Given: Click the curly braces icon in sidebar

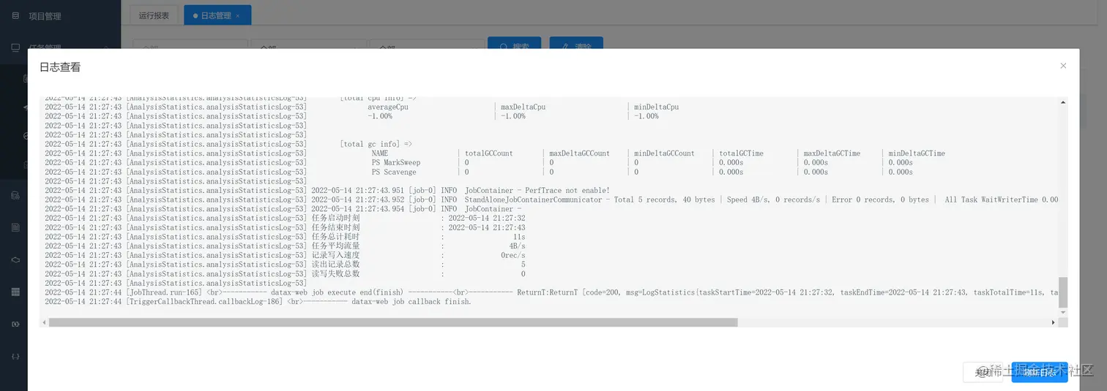Looking at the screenshot, I should point(15,356).
